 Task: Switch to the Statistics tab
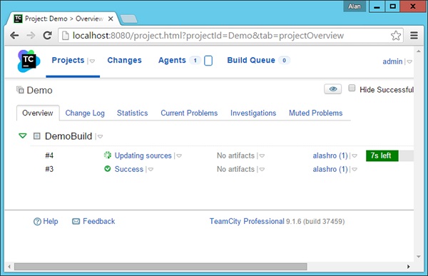(133, 113)
